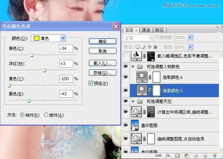The image size is (223, 159).
Task: Hide the 可选调整天空 group
Action: pos(126,101)
